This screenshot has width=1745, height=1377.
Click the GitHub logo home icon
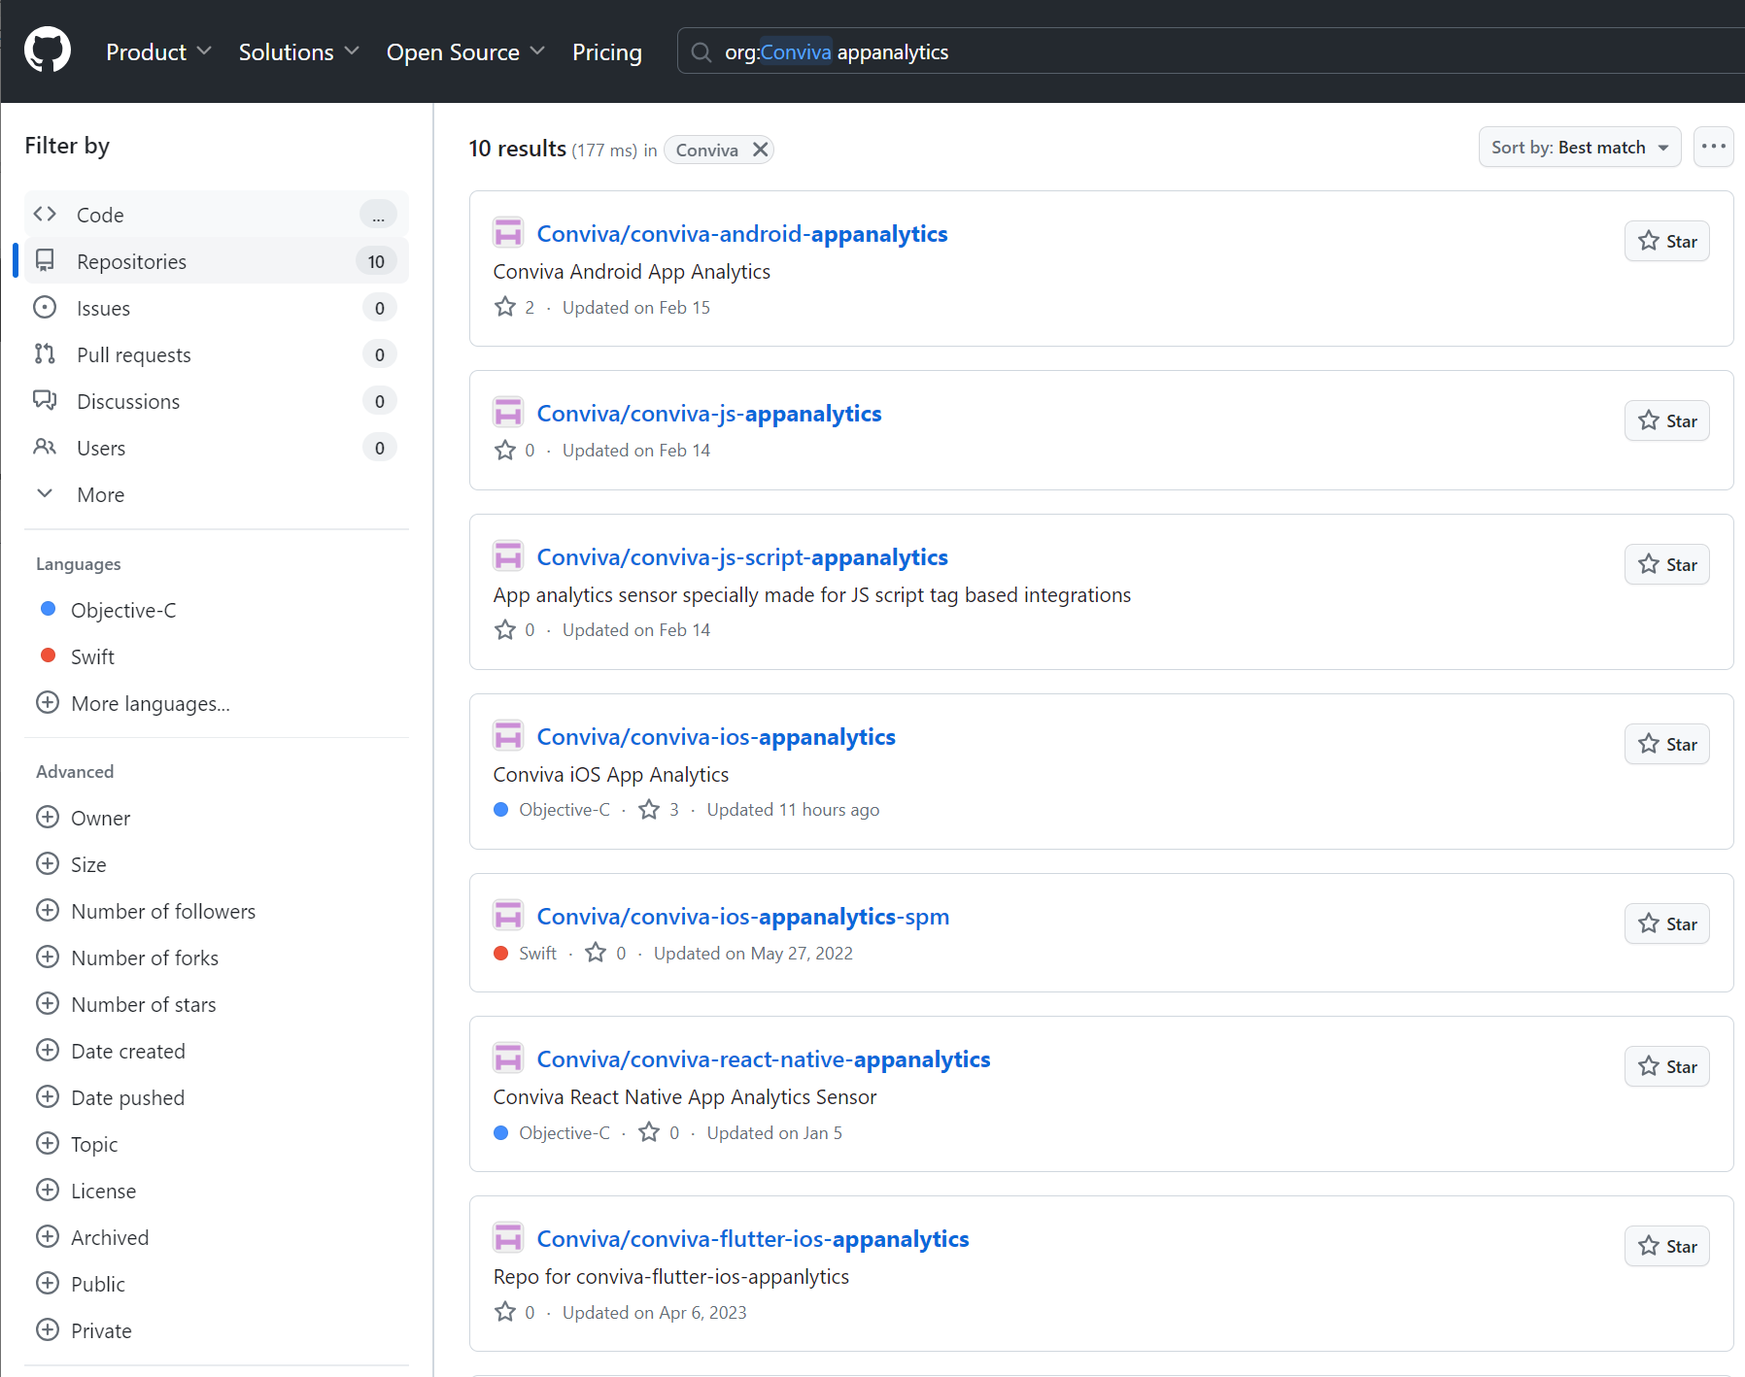[48, 50]
